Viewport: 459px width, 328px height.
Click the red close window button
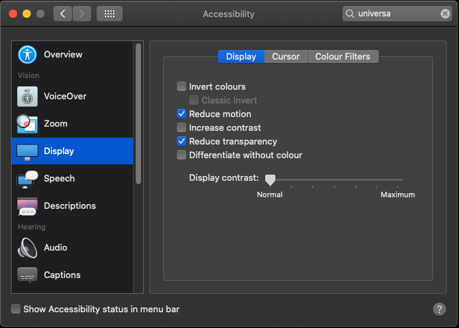[x=13, y=14]
